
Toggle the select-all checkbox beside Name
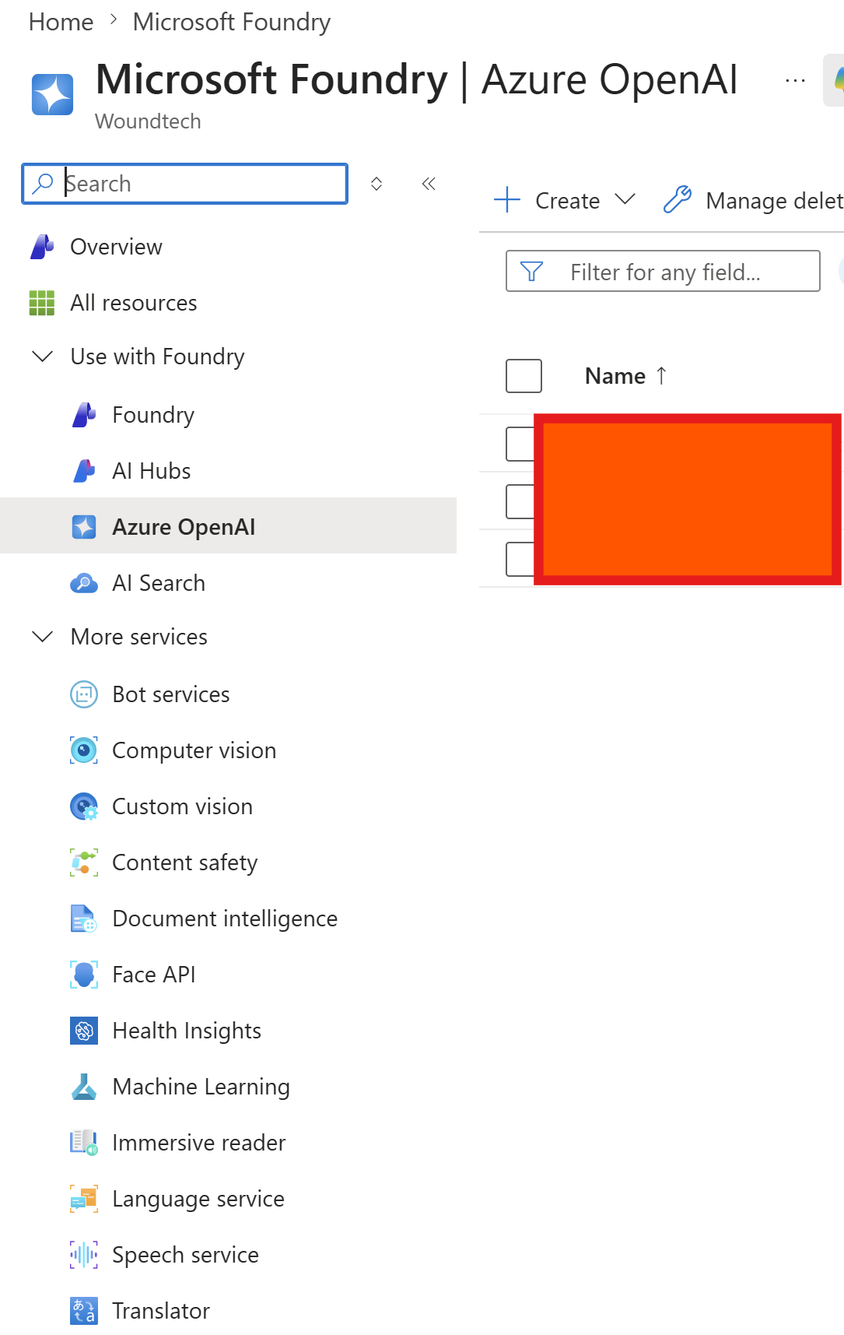click(524, 376)
